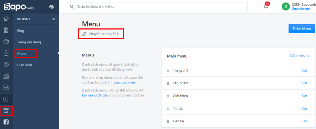Open the Apps grid-plus icon
Image resolution: width=316 pixels, height=129 pixels.
[x=6, y=87]
